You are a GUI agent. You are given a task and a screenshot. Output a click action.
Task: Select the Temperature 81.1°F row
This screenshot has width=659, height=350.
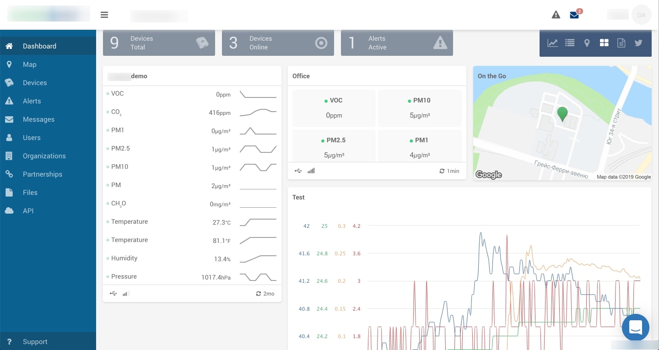[192, 240]
